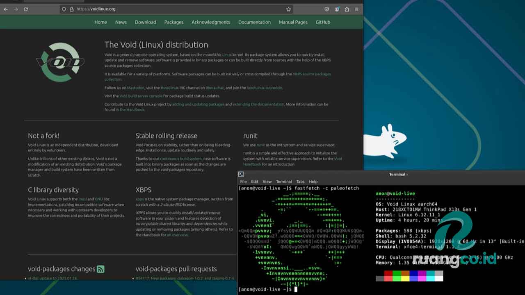Open the News navigation link

point(121,22)
